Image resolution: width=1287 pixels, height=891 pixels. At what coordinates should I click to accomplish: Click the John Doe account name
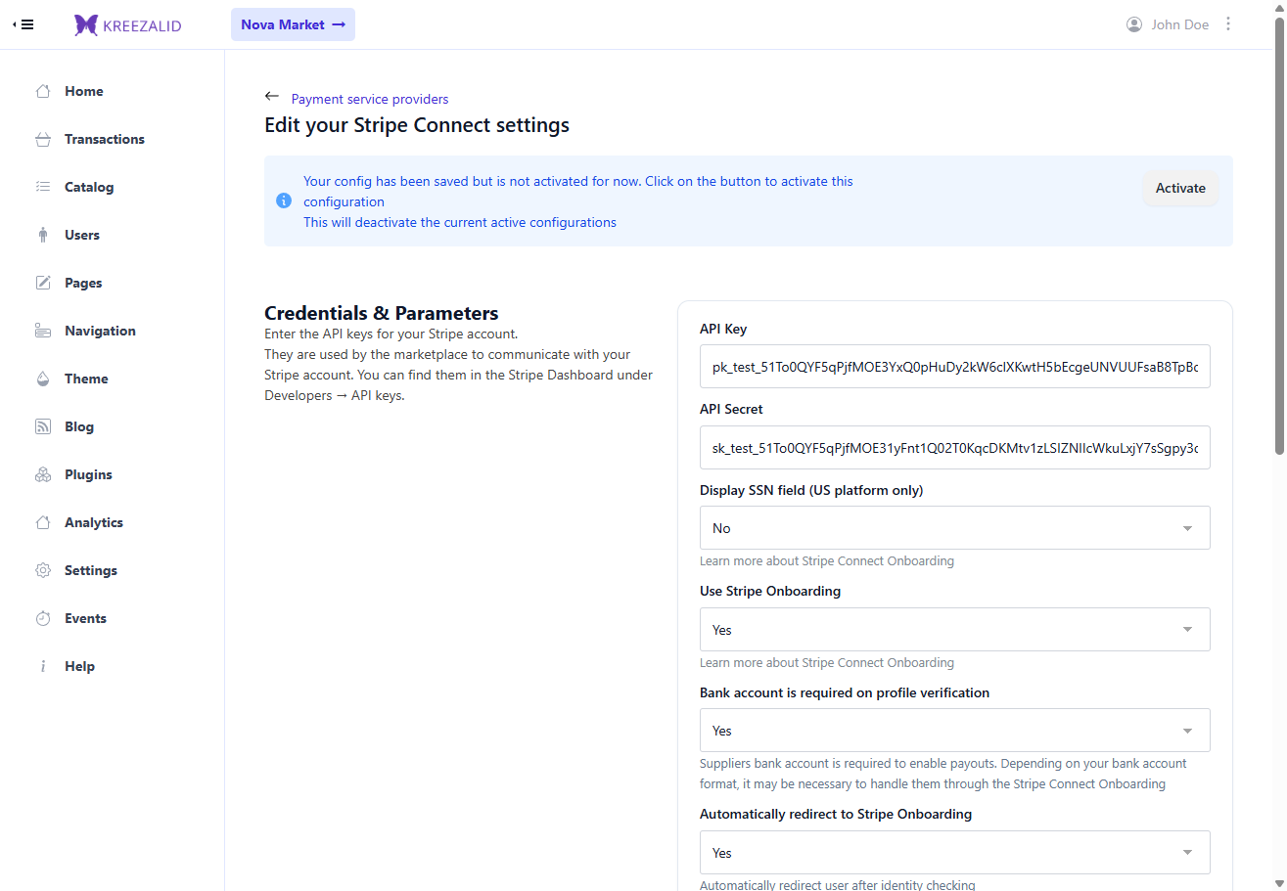tap(1179, 24)
